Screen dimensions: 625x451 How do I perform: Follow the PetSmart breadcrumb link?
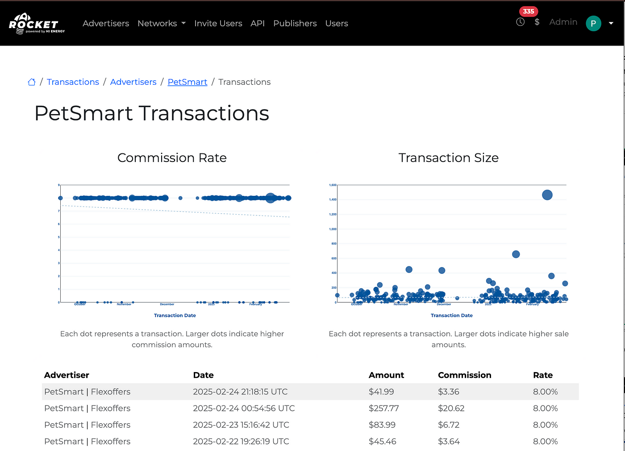pyautogui.click(x=187, y=82)
